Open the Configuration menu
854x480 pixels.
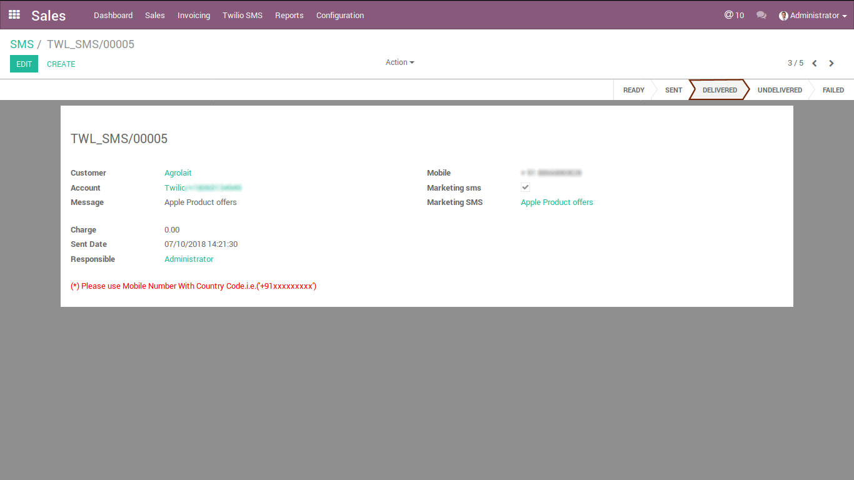click(340, 16)
